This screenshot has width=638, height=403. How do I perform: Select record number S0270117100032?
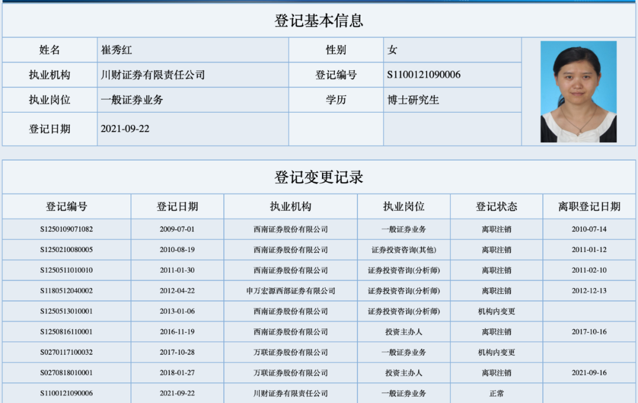[66, 352]
